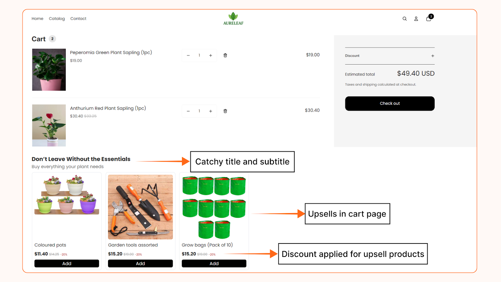Expand the Discount section

click(433, 55)
